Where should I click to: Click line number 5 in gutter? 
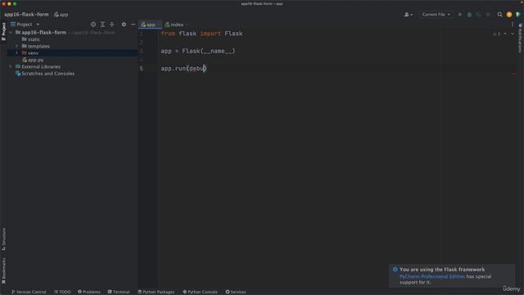[x=142, y=69]
